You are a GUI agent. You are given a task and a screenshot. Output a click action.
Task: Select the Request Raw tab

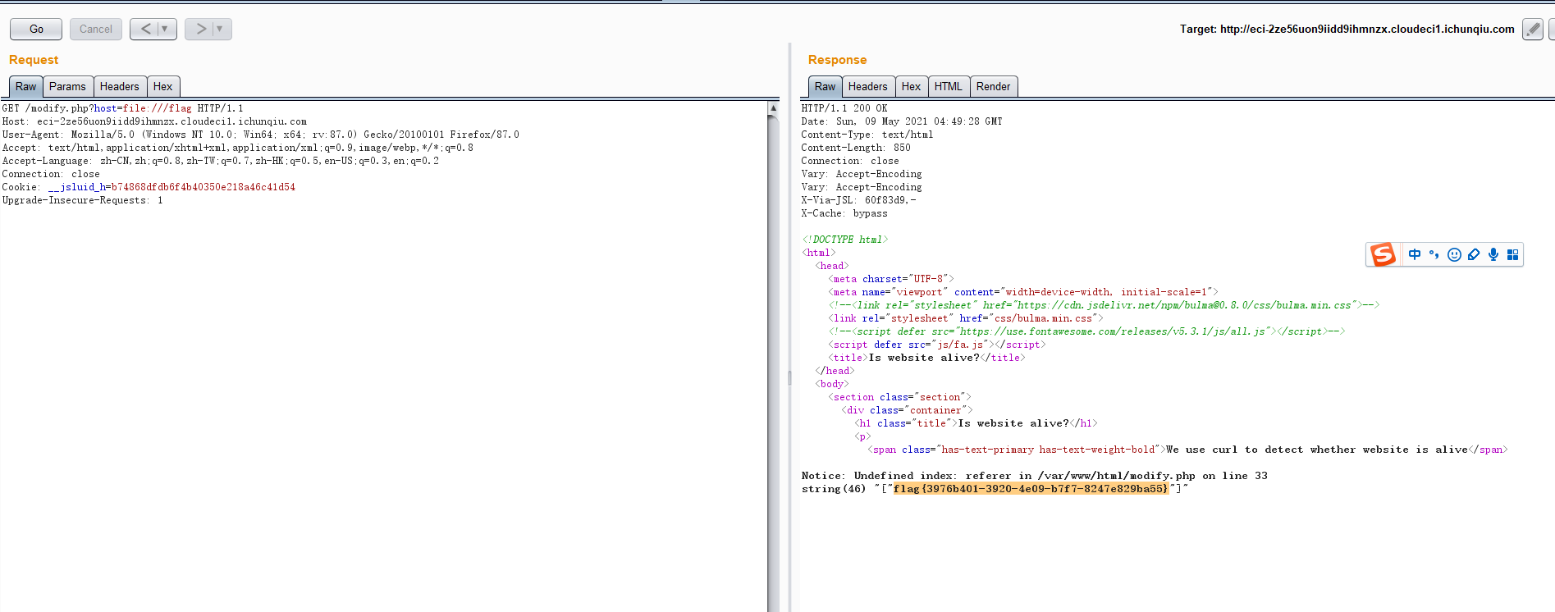click(x=25, y=86)
